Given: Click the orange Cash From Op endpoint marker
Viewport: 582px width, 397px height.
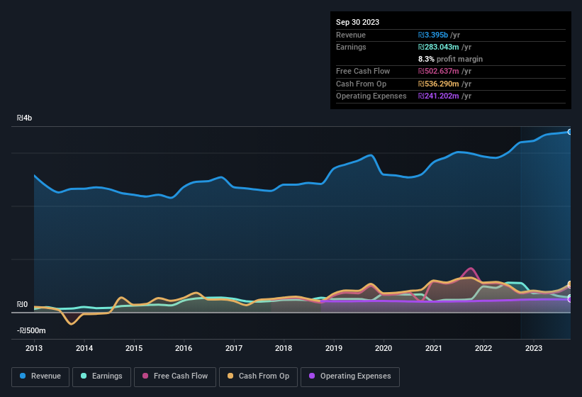Looking at the screenshot, I should click(x=570, y=284).
